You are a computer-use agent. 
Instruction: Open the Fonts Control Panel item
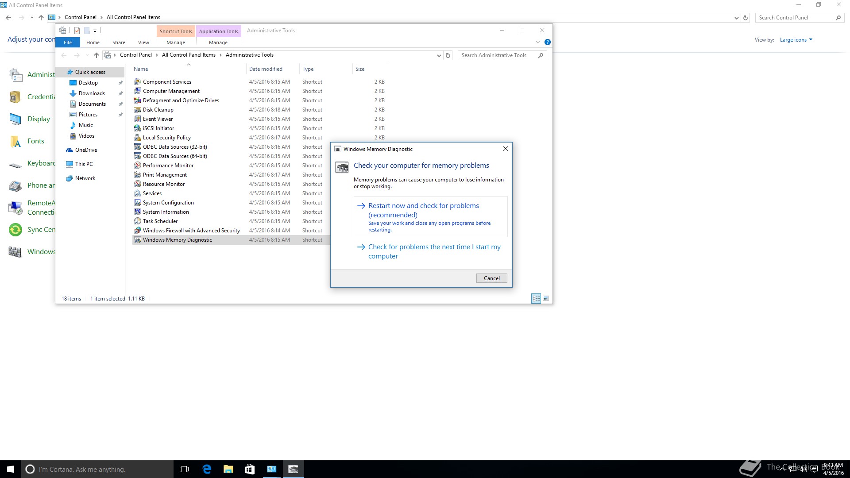point(27,141)
